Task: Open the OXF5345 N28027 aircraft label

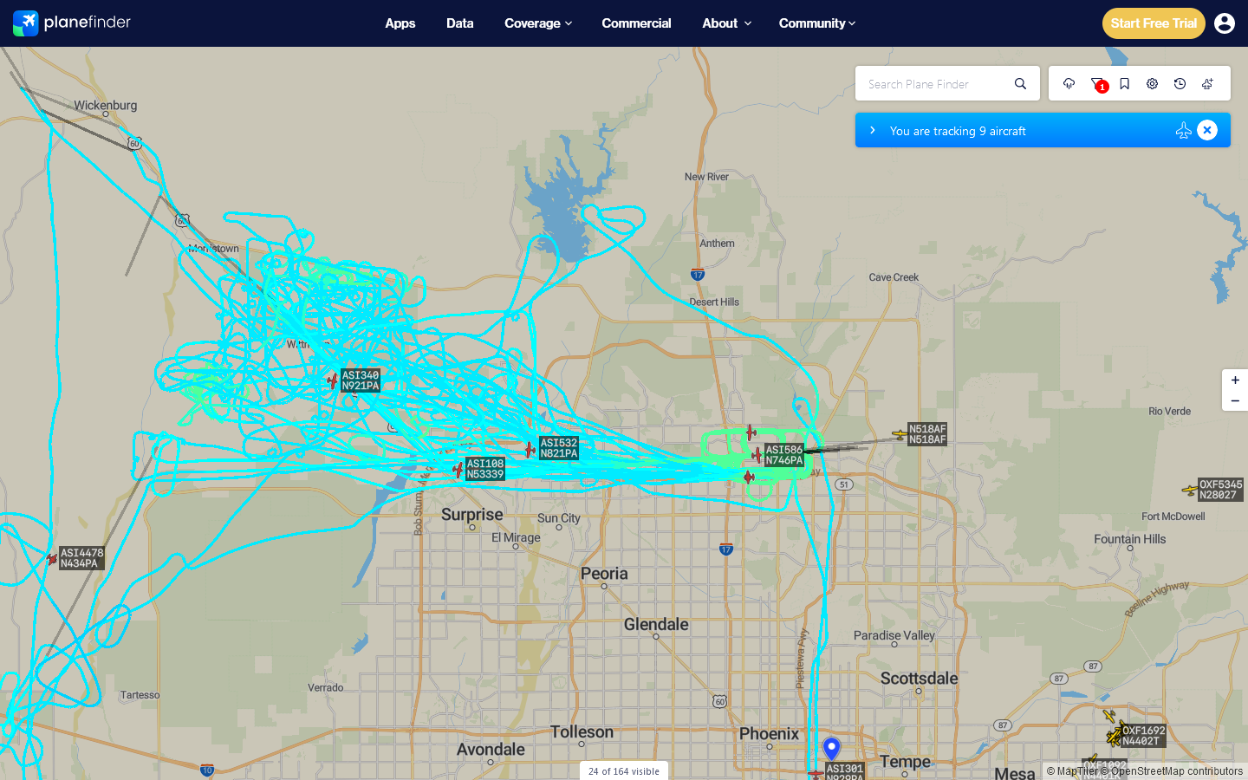Action: (x=1220, y=490)
